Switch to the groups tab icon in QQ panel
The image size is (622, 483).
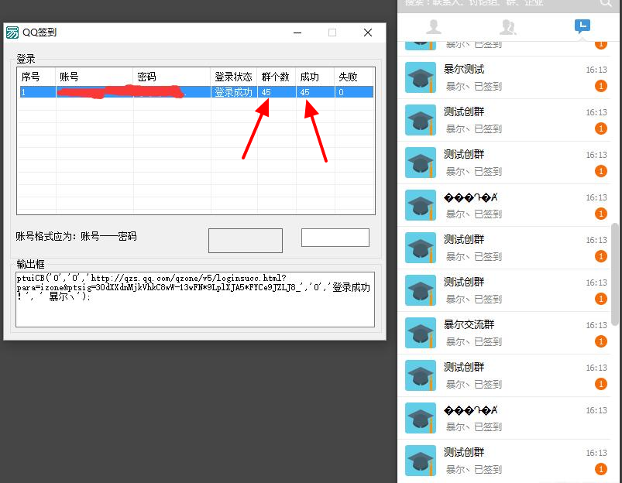click(508, 26)
